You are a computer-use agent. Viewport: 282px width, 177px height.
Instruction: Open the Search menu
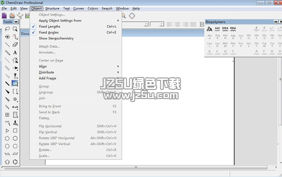107,9
